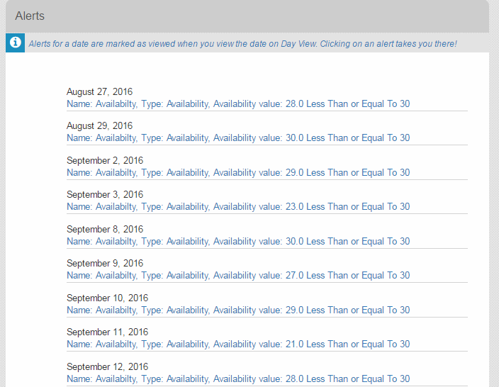Select the September 8, 2016 date label
The image size is (499, 387).
click(x=105, y=229)
